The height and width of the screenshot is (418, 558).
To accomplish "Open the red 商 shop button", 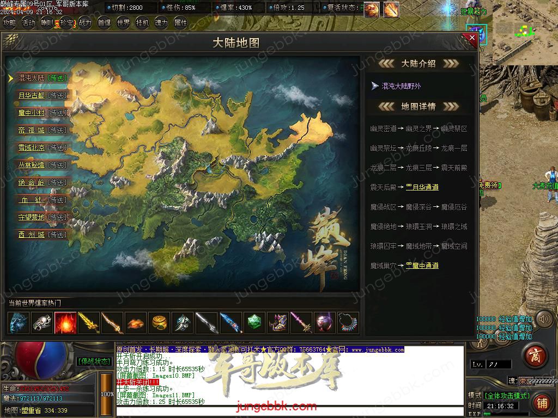I will [536, 356].
